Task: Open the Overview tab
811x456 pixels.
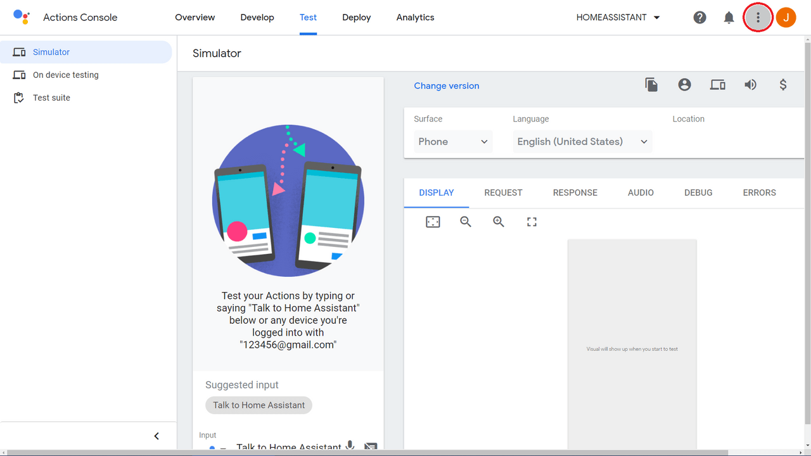Action: [195, 17]
